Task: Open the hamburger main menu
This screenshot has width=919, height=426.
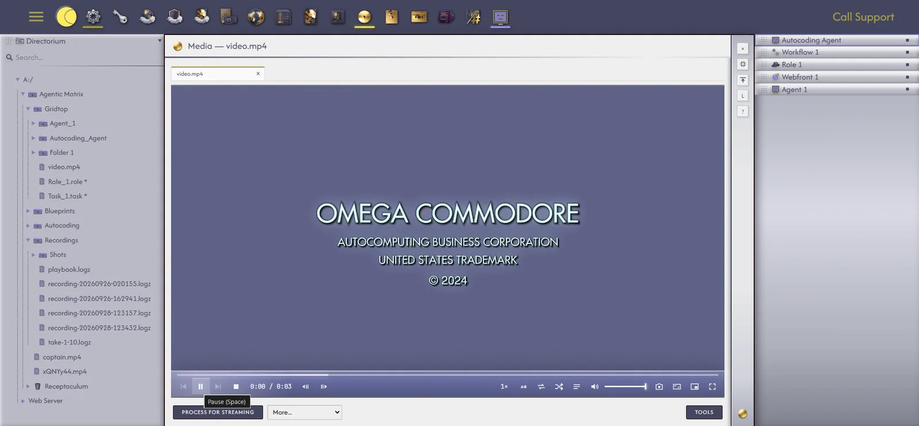Action: click(x=36, y=17)
